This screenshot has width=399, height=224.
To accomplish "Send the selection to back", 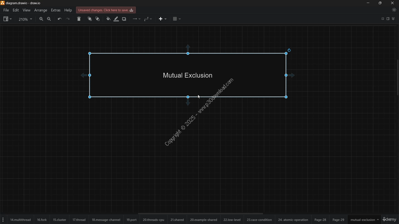I will (98, 19).
